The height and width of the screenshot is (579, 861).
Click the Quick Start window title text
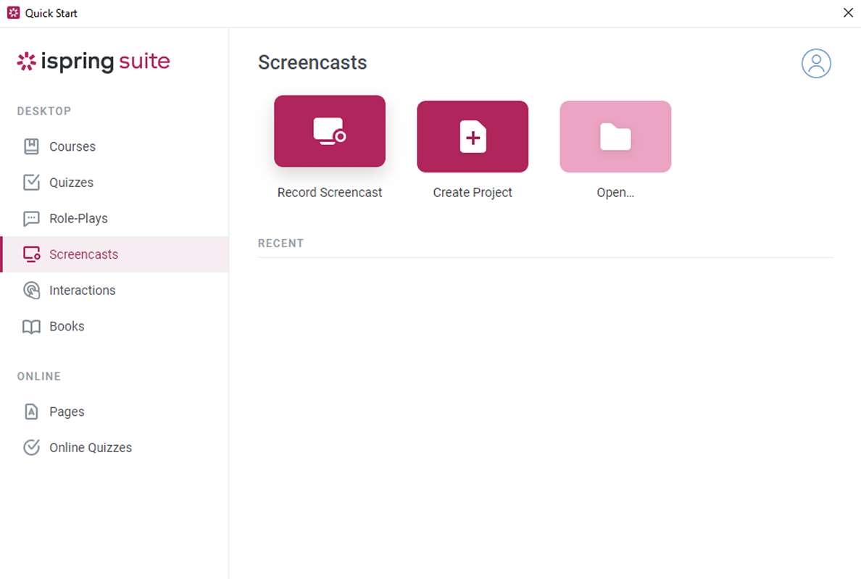tap(51, 13)
